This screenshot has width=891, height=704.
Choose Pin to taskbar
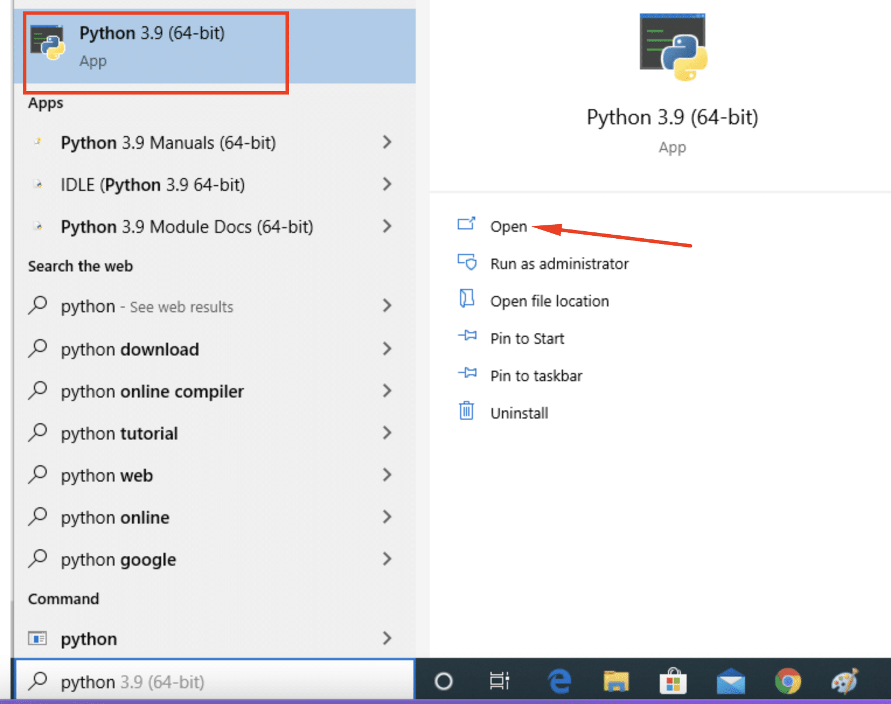point(536,376)
